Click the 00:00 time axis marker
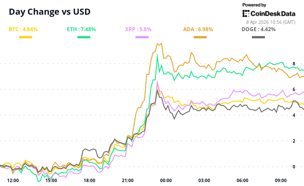This screenshot has width=304, height=186. (166, 180)
